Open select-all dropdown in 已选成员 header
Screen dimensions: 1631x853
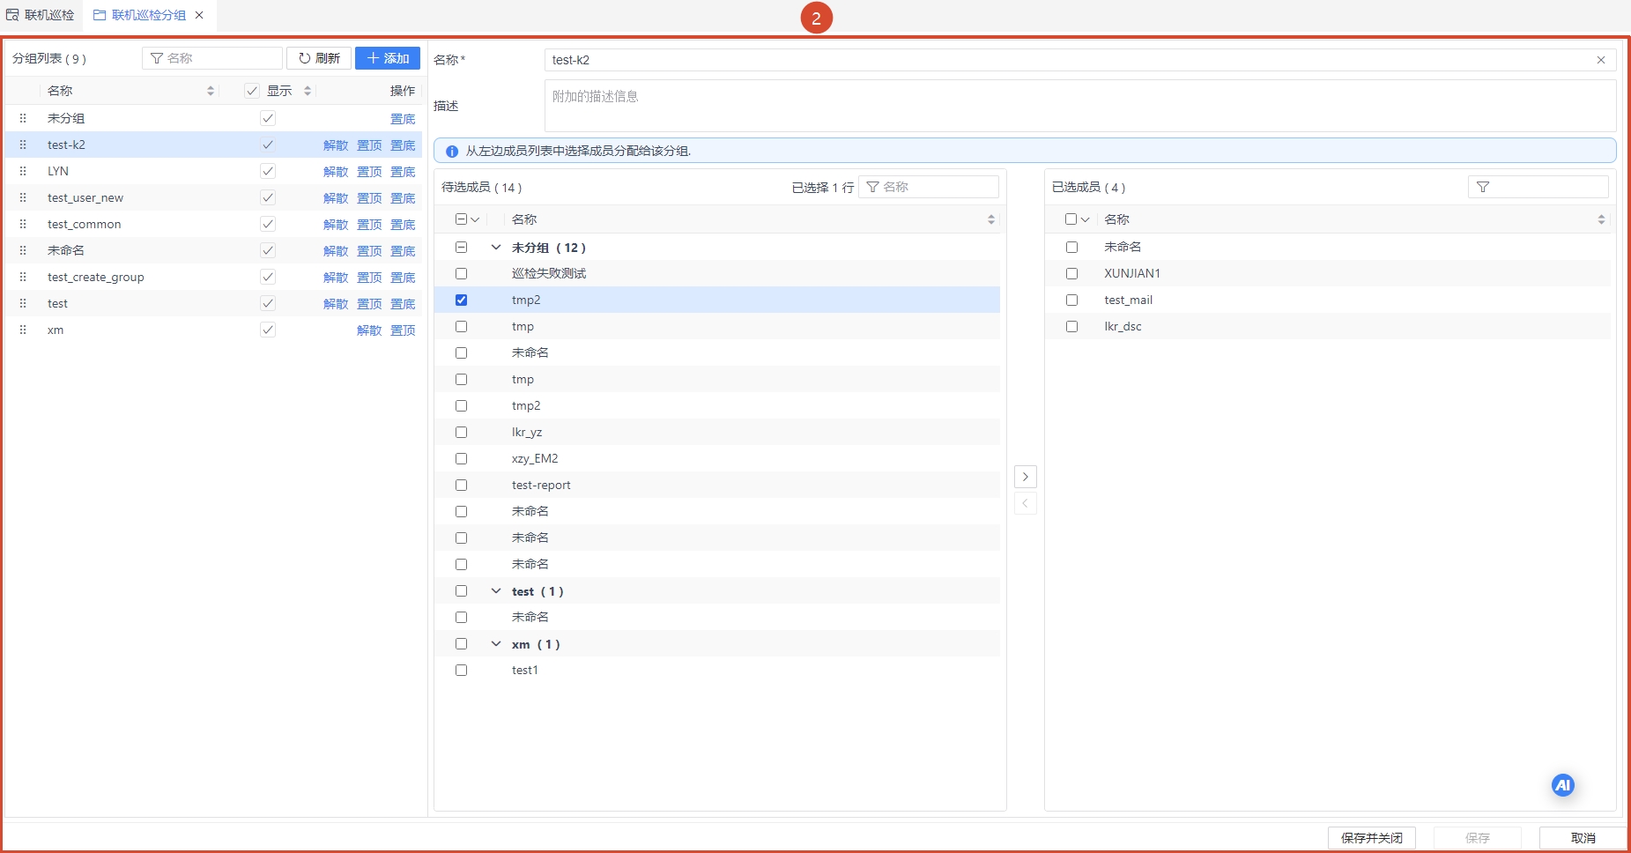(1085, 219)
